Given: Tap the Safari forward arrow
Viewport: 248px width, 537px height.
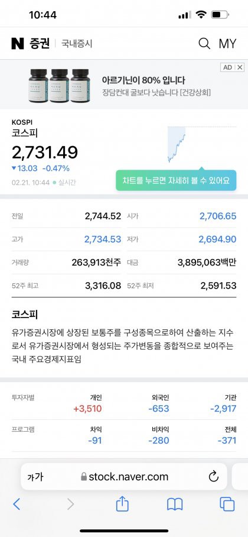Looking at the screenshot, I should 70,504.
